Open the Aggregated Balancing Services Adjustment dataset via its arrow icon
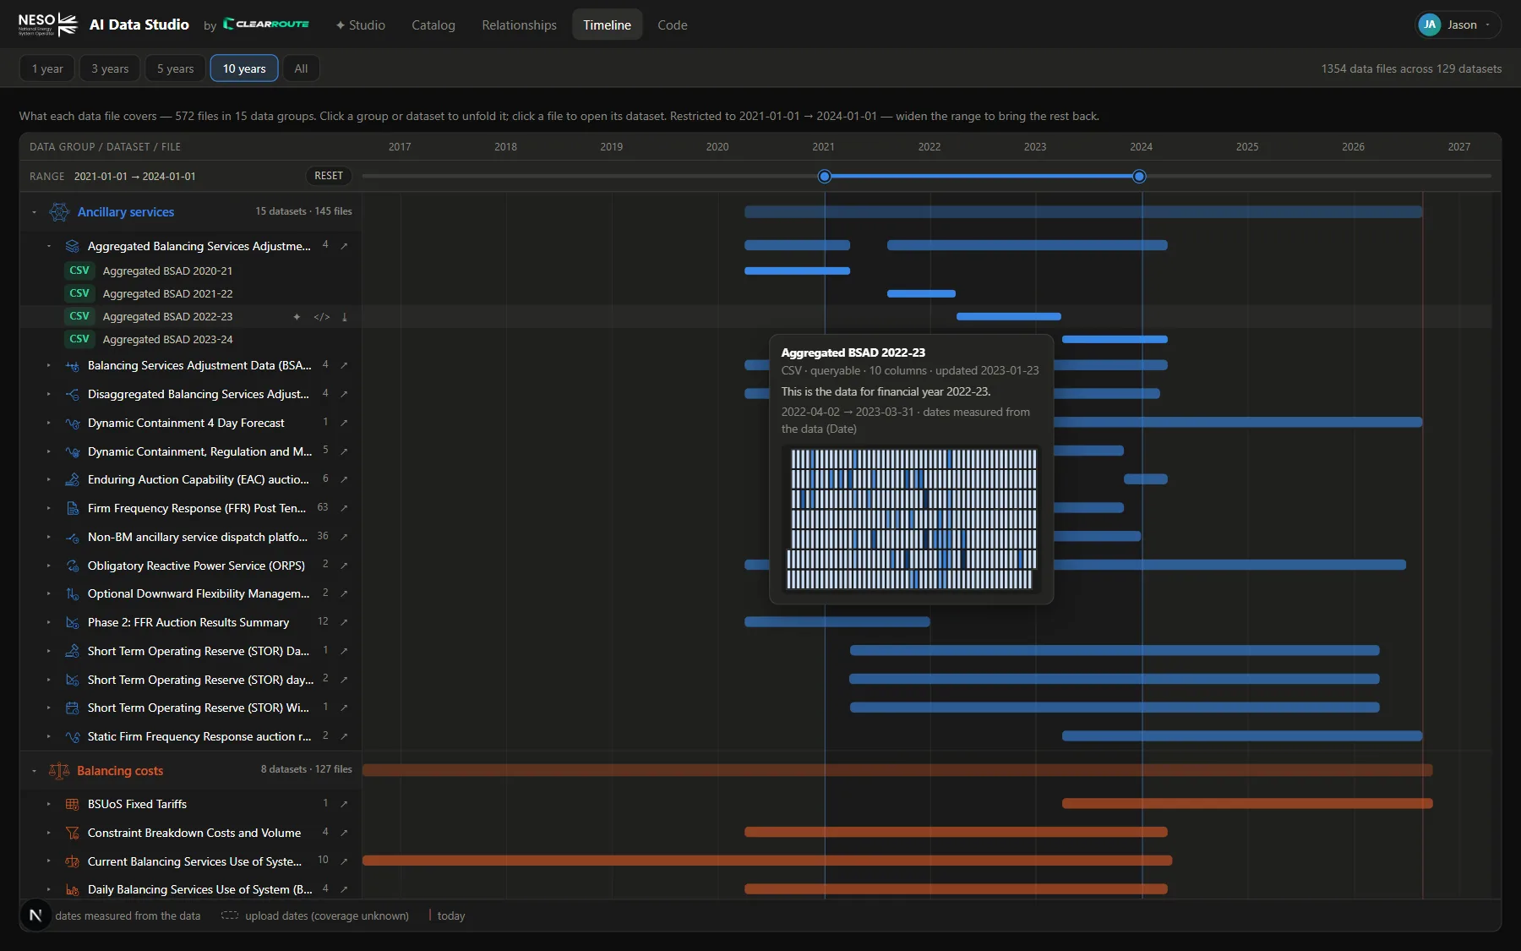This screenshot has width=1521, height=951. tap(344, 246)
